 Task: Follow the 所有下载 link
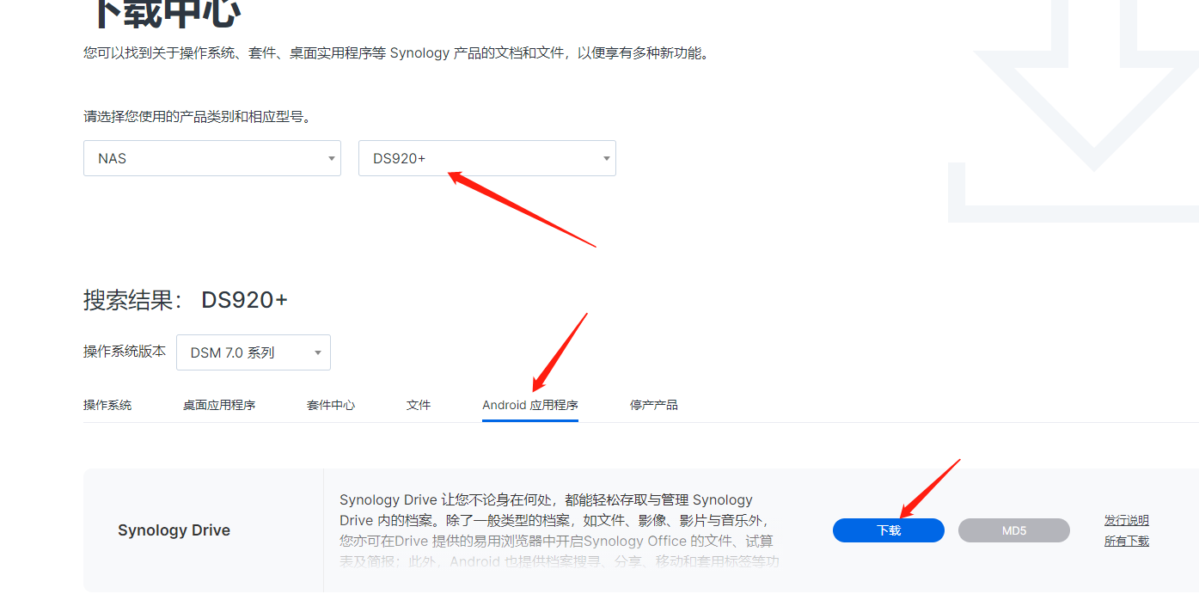pyautogui.click(x=1127, y=541)
